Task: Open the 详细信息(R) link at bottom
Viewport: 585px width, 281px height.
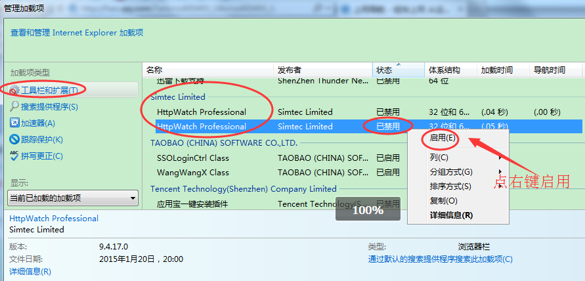Action: click(x=30, y=271)
